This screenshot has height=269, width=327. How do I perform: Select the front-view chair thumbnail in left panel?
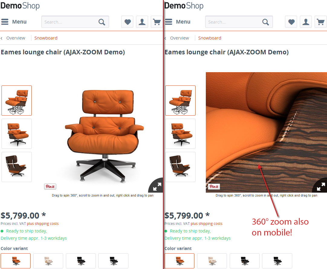click(x=17, y=134)
